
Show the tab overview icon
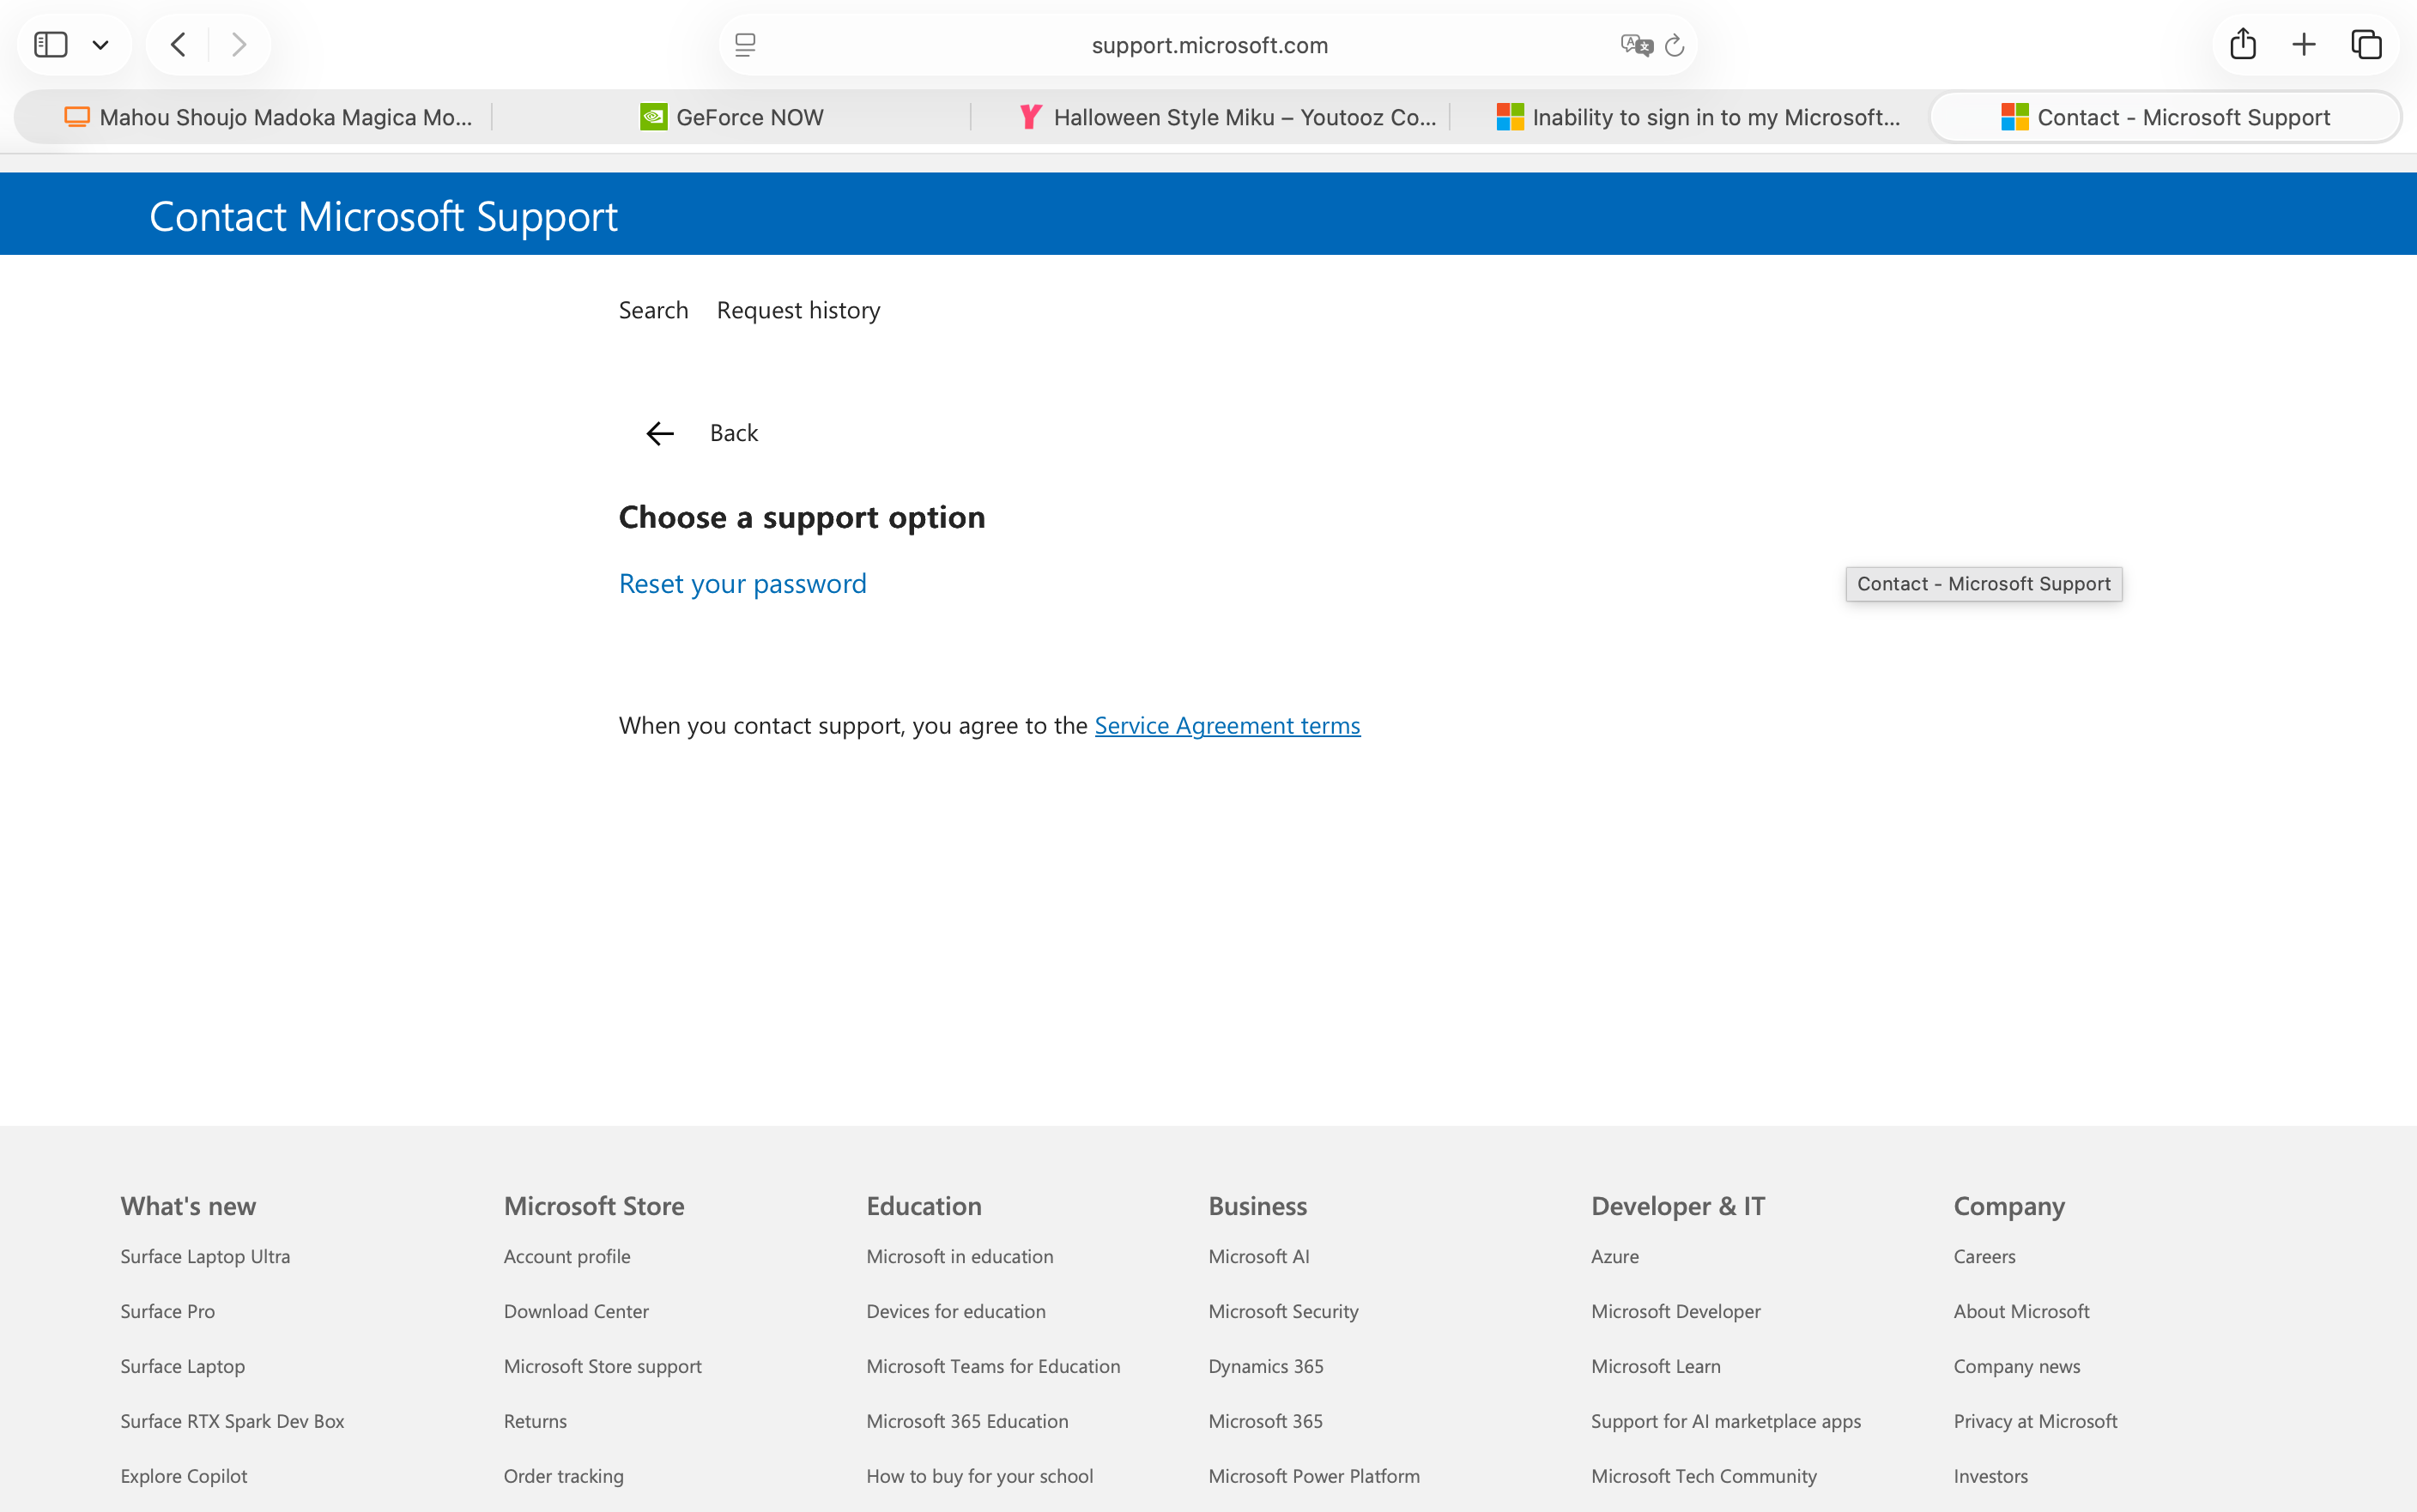2366,45
